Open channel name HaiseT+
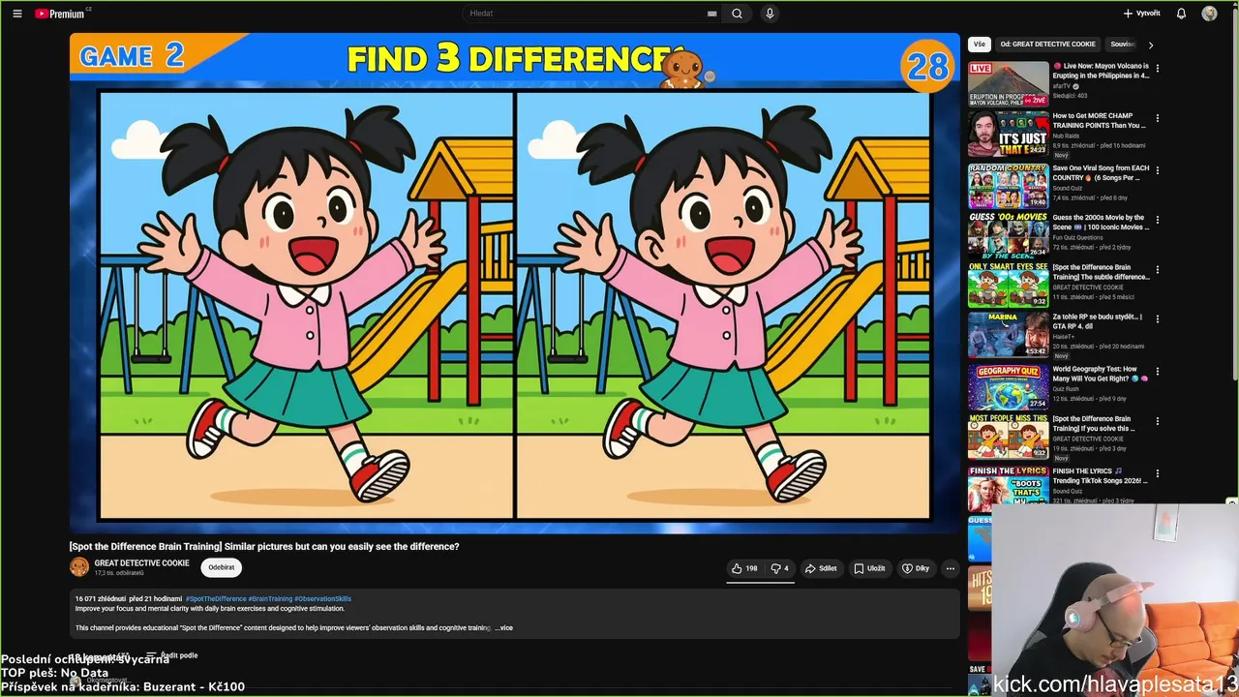The image size is (1239, 697). [x=1065, y=337]
